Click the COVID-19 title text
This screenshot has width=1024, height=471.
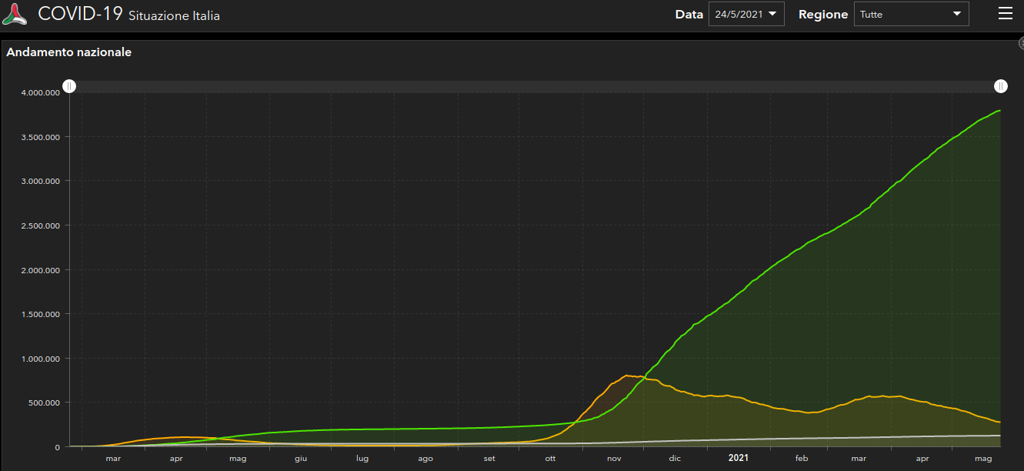80,14
